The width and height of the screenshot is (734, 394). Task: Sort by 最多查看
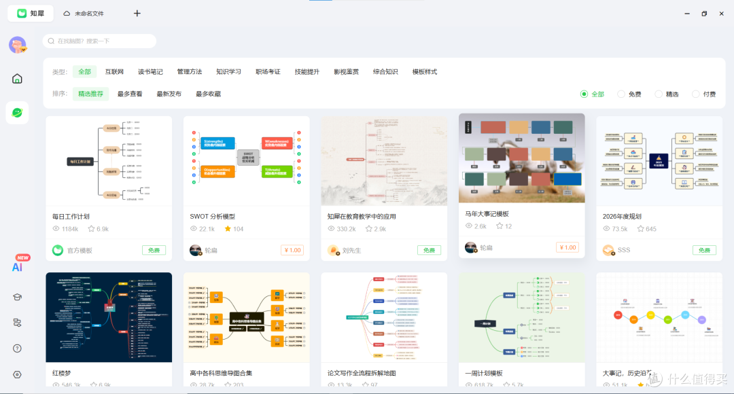coord(130,94)
